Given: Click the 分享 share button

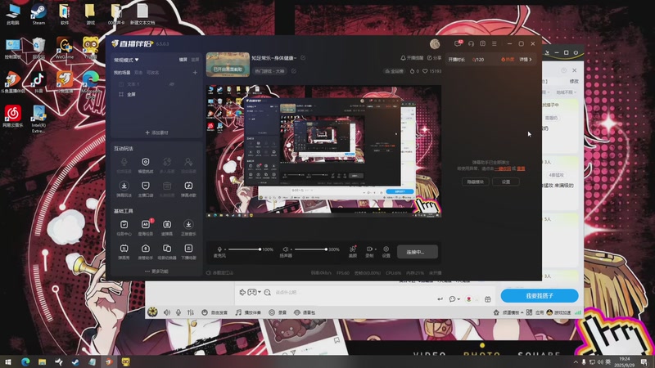Looking at the screenshot, I should (x=434, y=58).
